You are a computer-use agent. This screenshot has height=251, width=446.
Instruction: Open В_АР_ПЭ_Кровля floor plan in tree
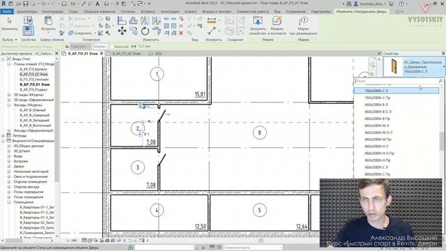tap(33, 69)
